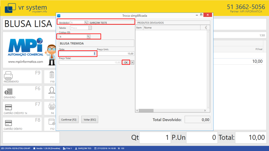Click the small X button beside OK
The height and width of the screenshot is (151, 269).
[x=132, y=63]
